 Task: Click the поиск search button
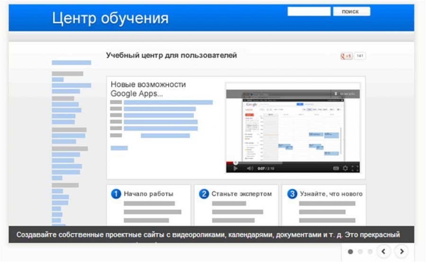click(352, 12)
